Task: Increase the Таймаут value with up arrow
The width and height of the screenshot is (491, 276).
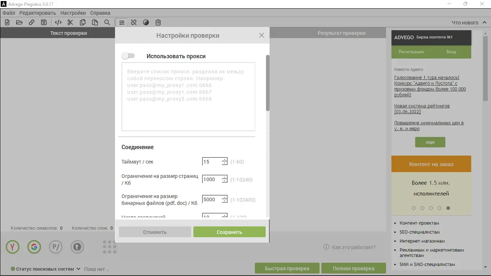Action: 225,160
